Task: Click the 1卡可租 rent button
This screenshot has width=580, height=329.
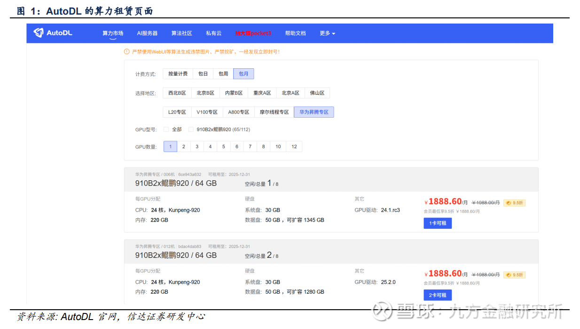Action: (437, 223)
